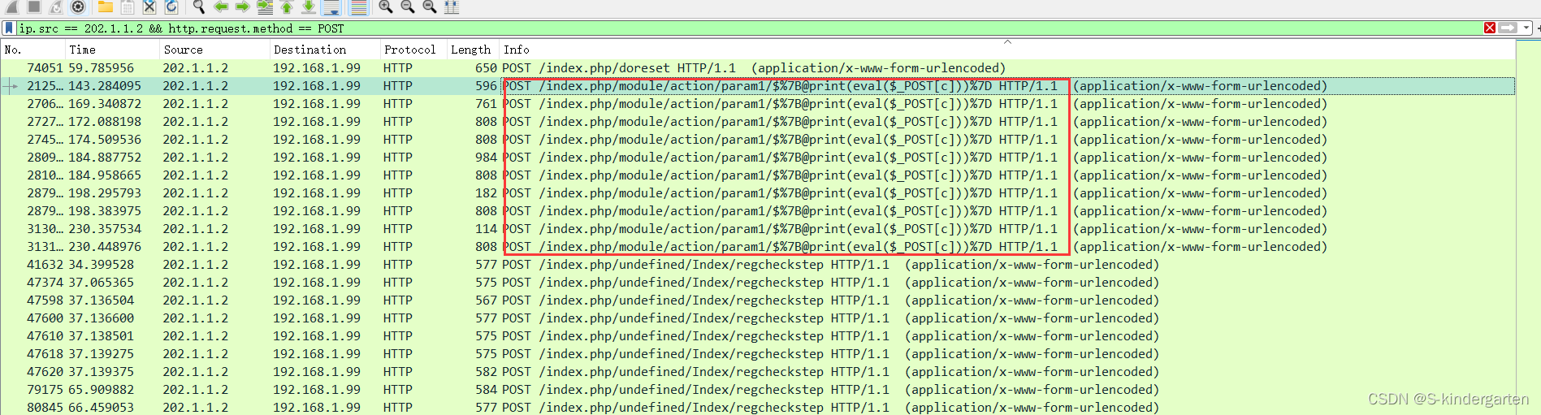Sort by the Protocol column header
This screenshot has height=415, width=1541.
point(413,50)
